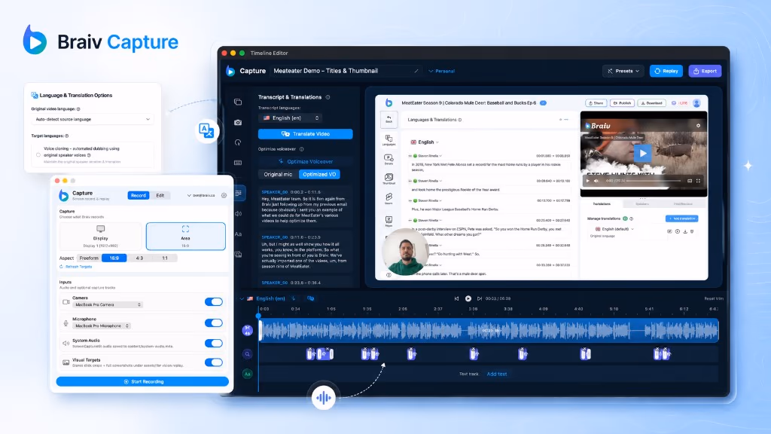Toggle the Camera input switch
Image resolution: width=771 pixels, height=434 pixels.
(213, 301)
